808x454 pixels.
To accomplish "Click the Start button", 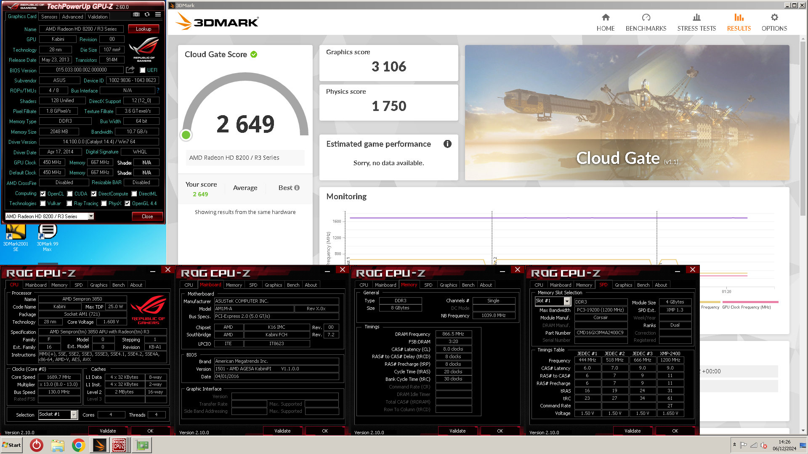I will (11, 445).
